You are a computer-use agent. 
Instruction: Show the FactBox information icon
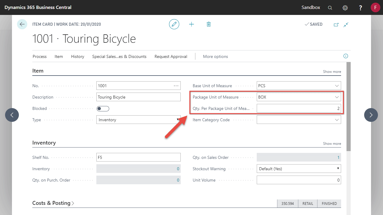point(346,56)
